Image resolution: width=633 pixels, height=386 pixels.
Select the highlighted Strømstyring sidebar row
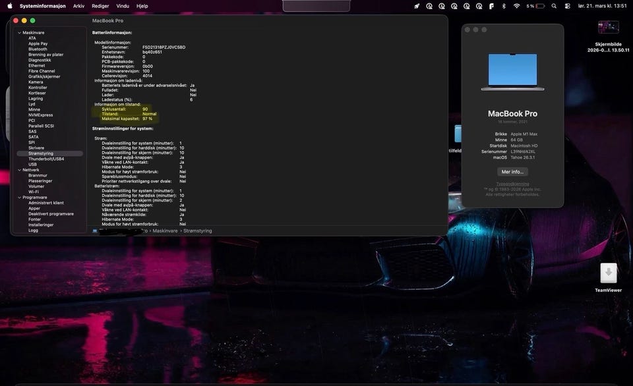[49, 153]
